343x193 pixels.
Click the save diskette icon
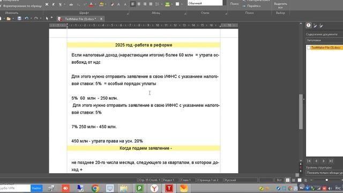coord(19,19)
